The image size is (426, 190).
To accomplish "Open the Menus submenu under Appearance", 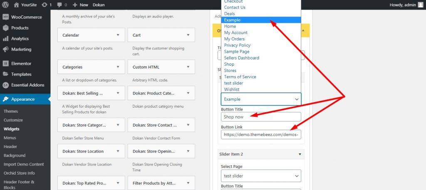I will click(x=10, y=138).
